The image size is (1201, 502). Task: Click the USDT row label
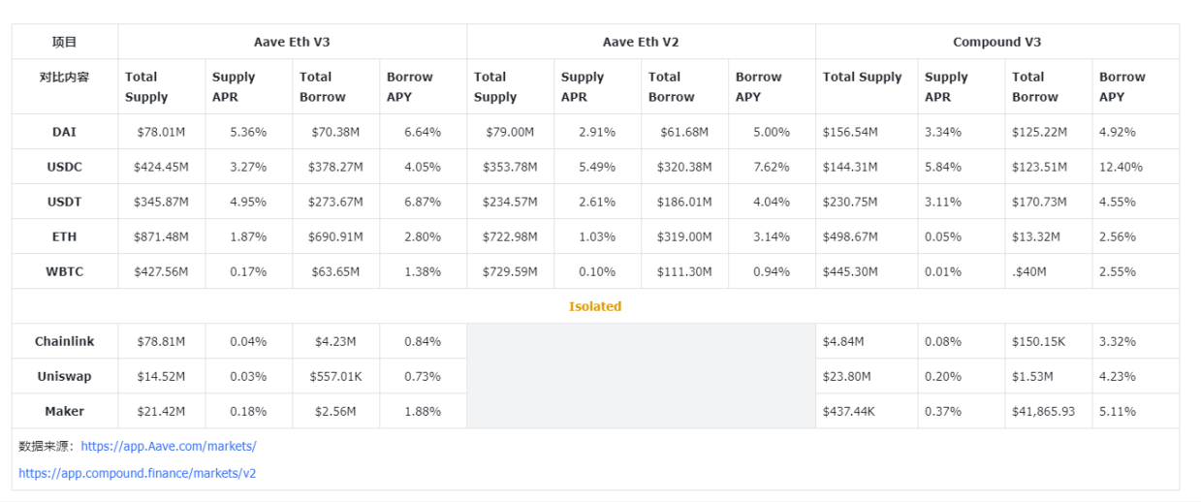(64, 202)
